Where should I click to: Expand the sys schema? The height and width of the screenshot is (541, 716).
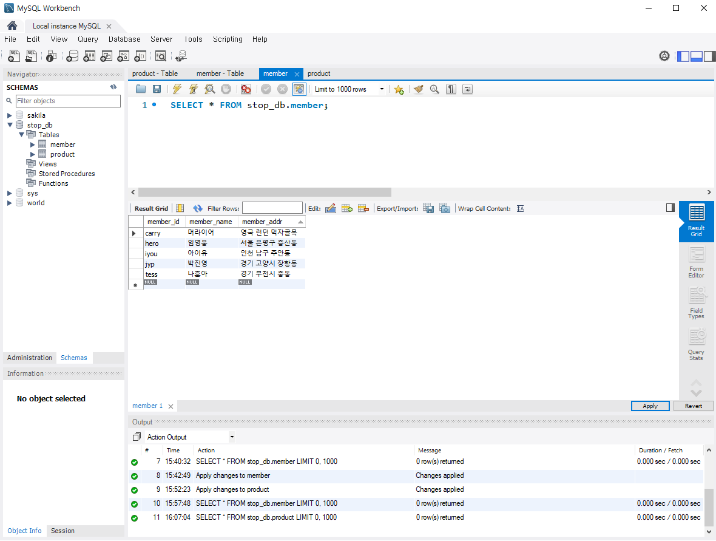pos(10,193)
